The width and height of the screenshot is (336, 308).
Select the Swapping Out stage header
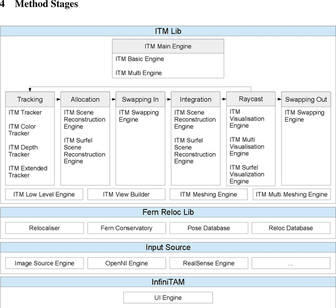[306, 99]
